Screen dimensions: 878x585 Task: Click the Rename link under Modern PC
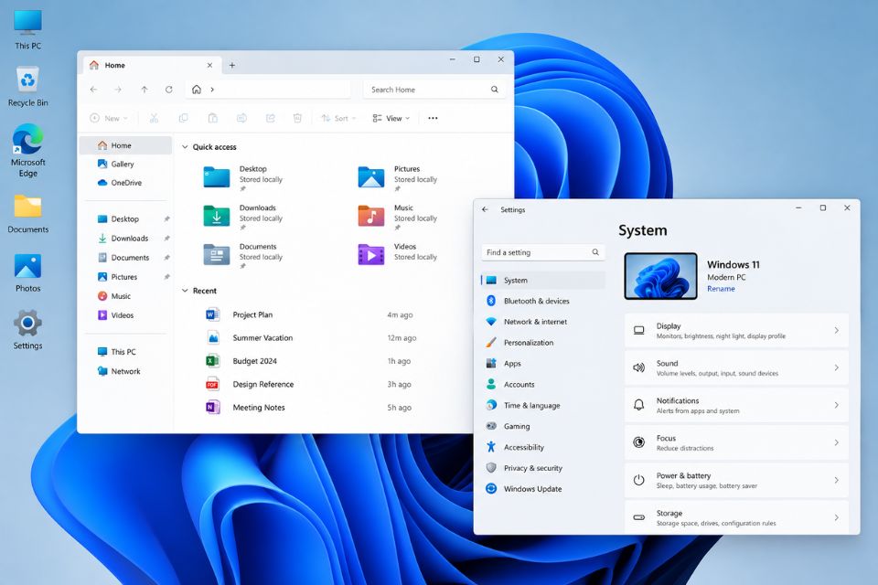pyautogui.click(x=721, y=289)
